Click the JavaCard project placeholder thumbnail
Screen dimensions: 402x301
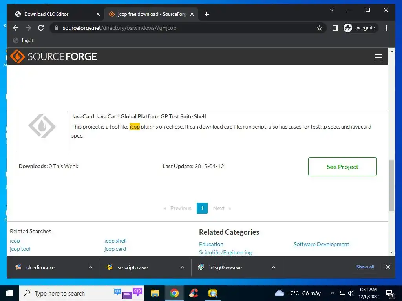(42, 131)
